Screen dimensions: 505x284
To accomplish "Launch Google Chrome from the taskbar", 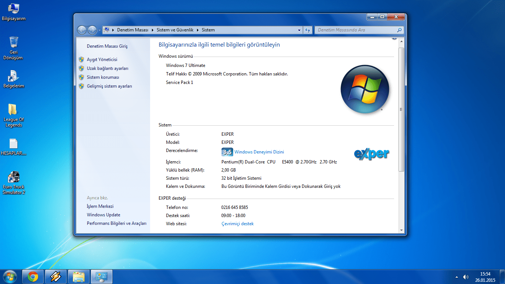I will pyautogui.click(x=33, y=277).
